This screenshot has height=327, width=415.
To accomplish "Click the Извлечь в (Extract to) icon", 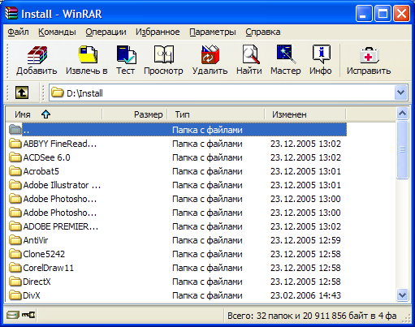I will click(87, 55).
